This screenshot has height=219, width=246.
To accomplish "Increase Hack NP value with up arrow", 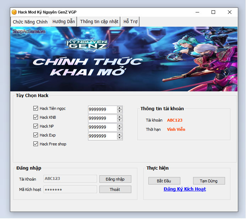I will pyautogui.click(x=120, y=126).
